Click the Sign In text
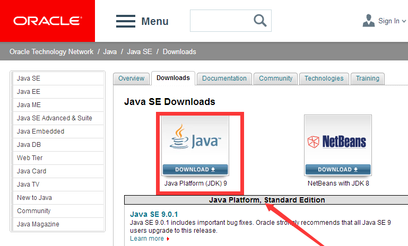This screenshot has height=246, width=408. [x=389, y=21]
